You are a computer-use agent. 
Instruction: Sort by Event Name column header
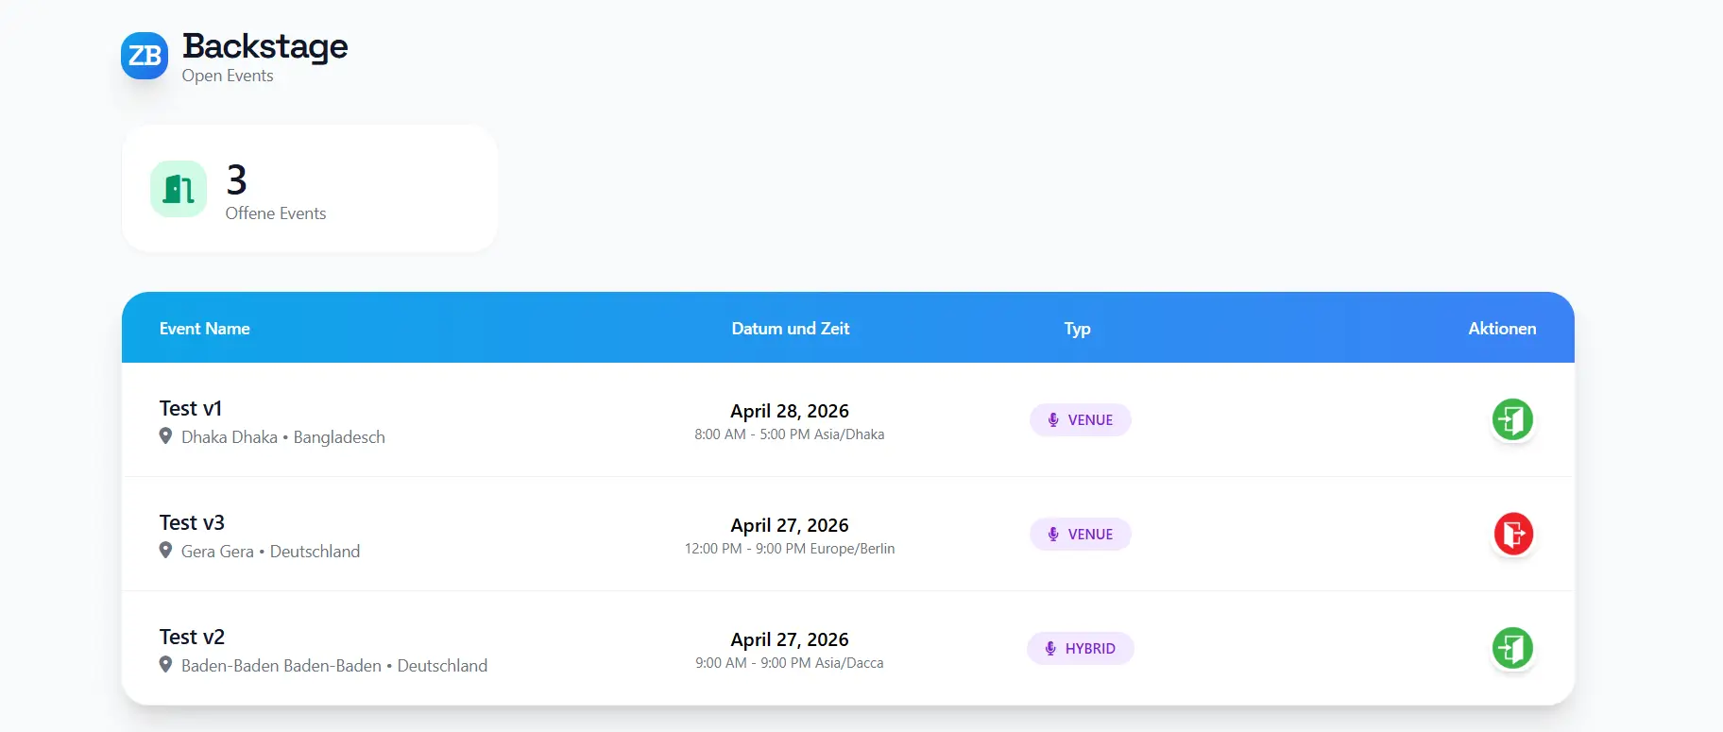coord(204,329)
